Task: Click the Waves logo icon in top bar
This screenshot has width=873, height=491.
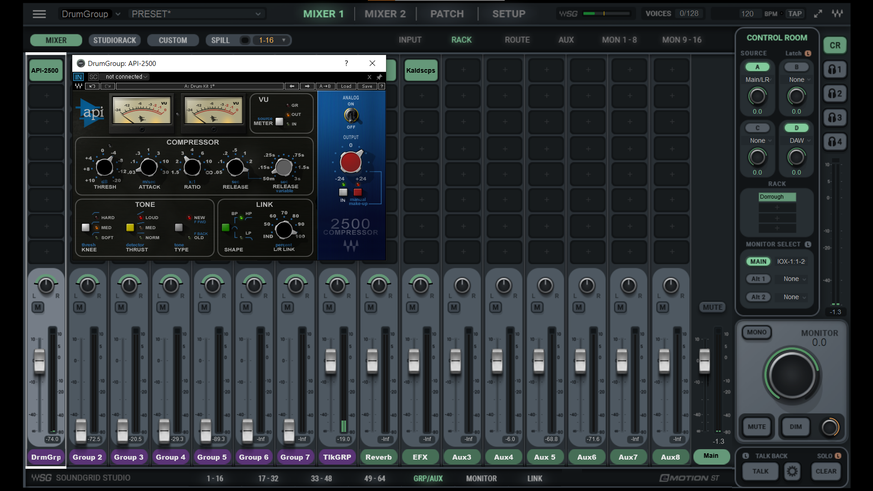Action: (838, 14)
